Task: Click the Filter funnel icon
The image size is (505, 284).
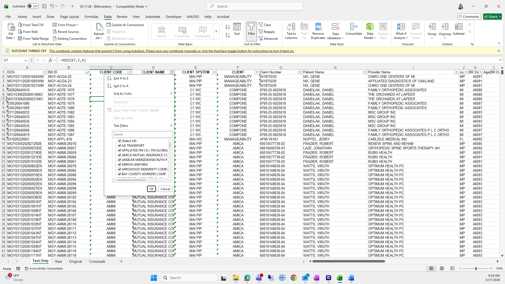Action: [x=251, y=27]
